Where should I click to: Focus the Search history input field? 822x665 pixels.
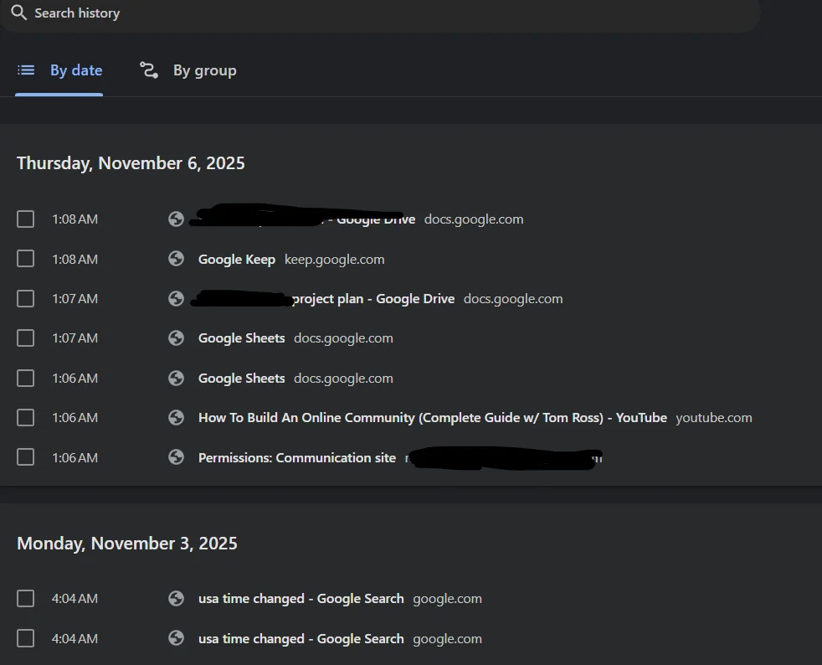click(x=377, y=13)
